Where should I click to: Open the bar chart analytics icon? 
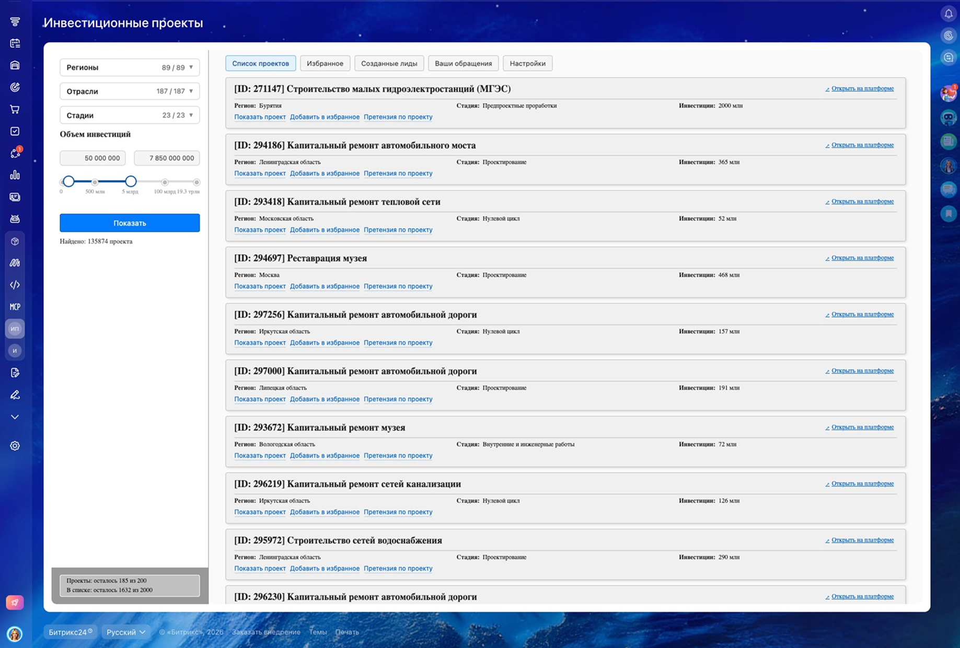(15, 175)
